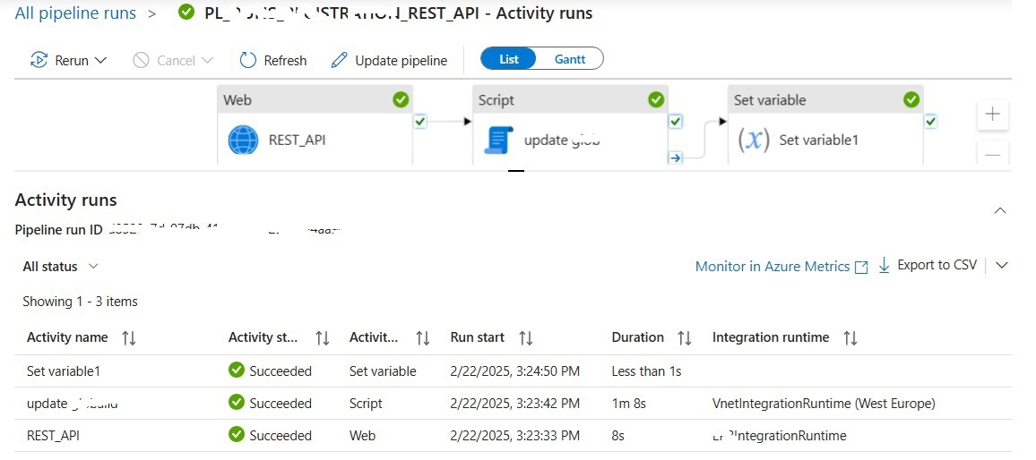
Task: Switch to List view
Action: (x=509, y=59)
